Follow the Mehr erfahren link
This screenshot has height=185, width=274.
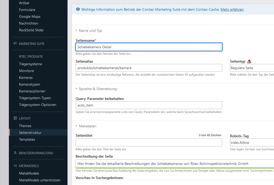point(232,9)
